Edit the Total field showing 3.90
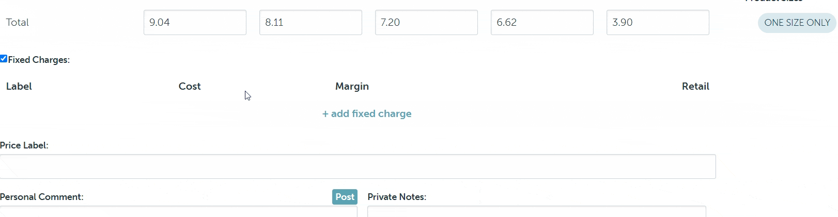Image resolution: width=838 pixels, height=217 pixels. click(x=658, y=23)
